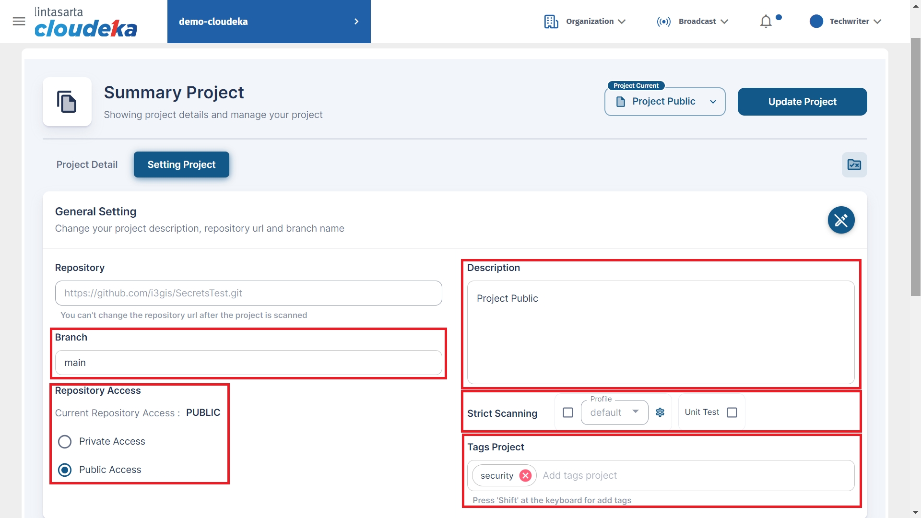Select the Setting Project tab
The image size is (921, 518).
tap(181, 165)
